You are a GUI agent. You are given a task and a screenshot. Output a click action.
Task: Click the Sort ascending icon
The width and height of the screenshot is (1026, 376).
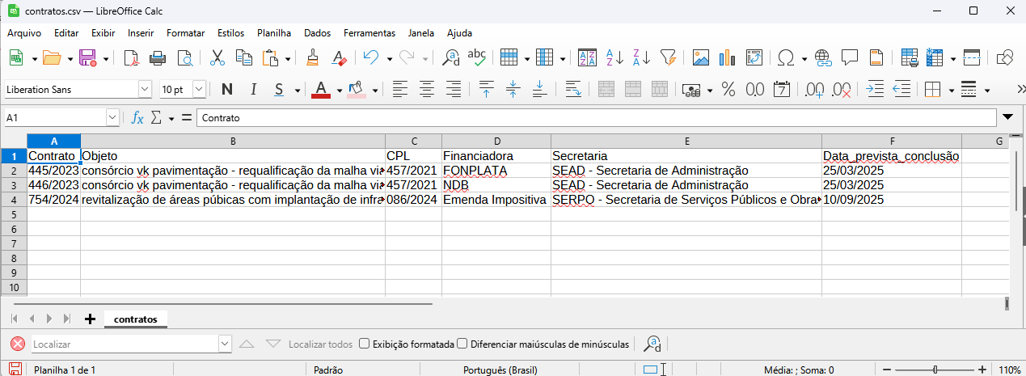614,57
